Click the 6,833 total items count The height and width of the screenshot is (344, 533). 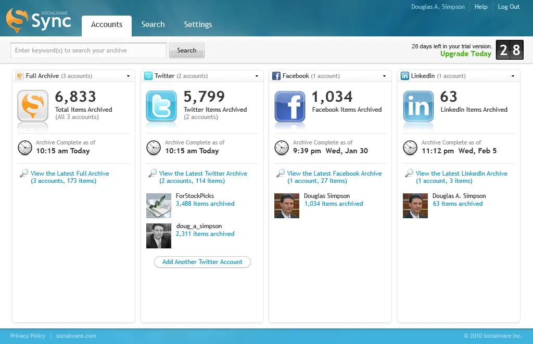[x=75, y=97]
